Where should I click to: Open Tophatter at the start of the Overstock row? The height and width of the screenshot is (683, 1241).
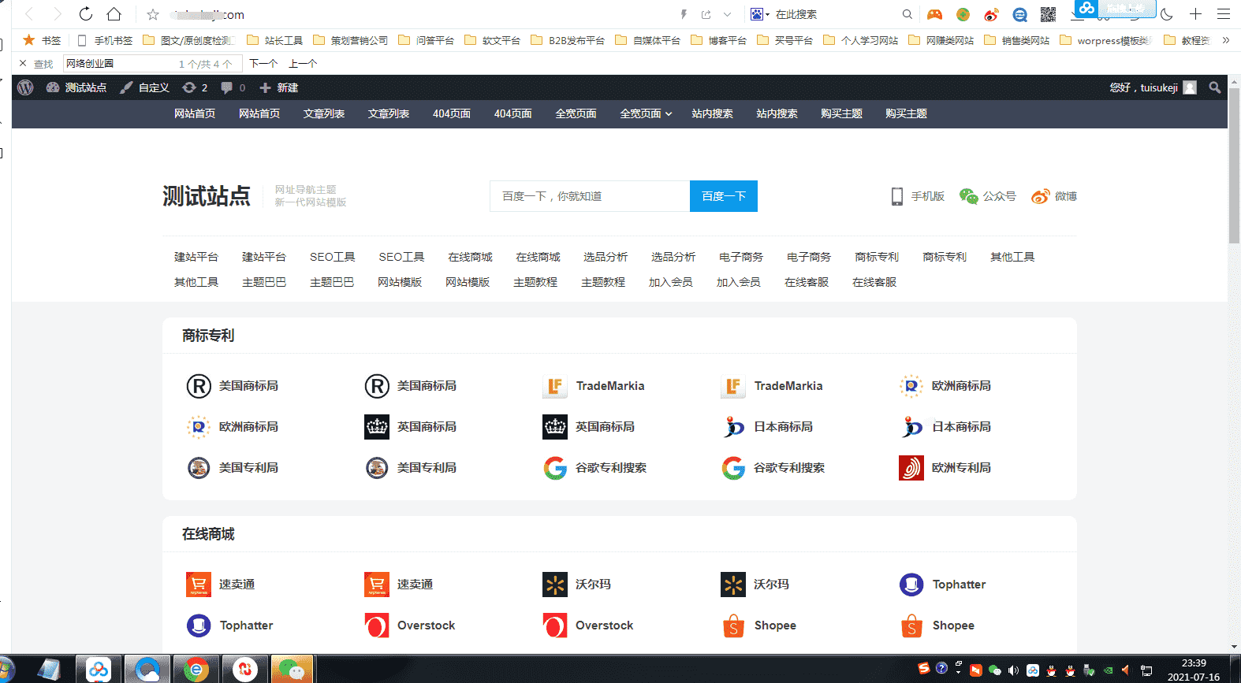(x=230, y=625)
